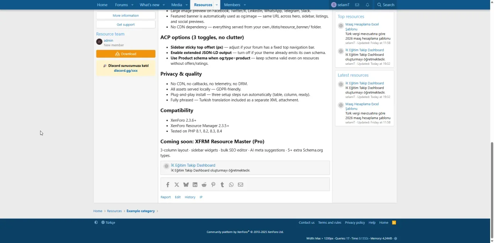This screenshot has height=243, width=494.
Task: Share the resource via WhatsApp
Action: click(231, 185)
